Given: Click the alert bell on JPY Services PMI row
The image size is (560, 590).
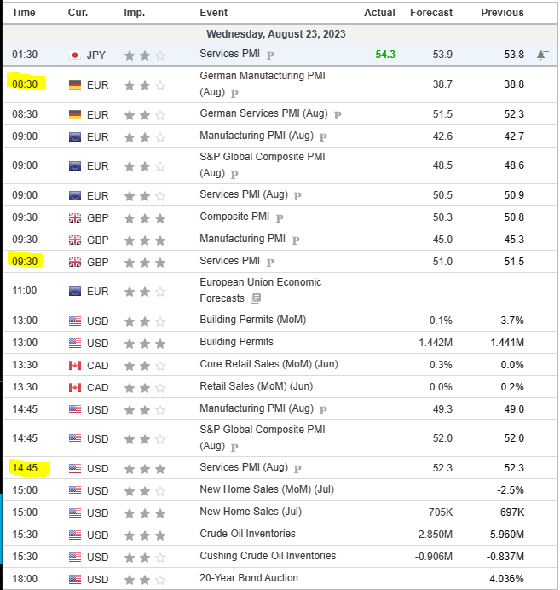Looking at the screenshot, I should (542, 55).
